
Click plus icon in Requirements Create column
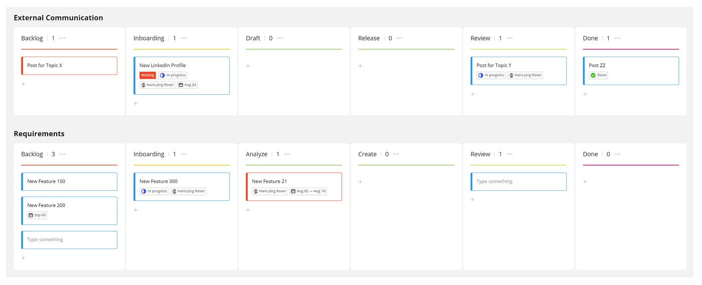pyautogui.click(x=360, y=182)
